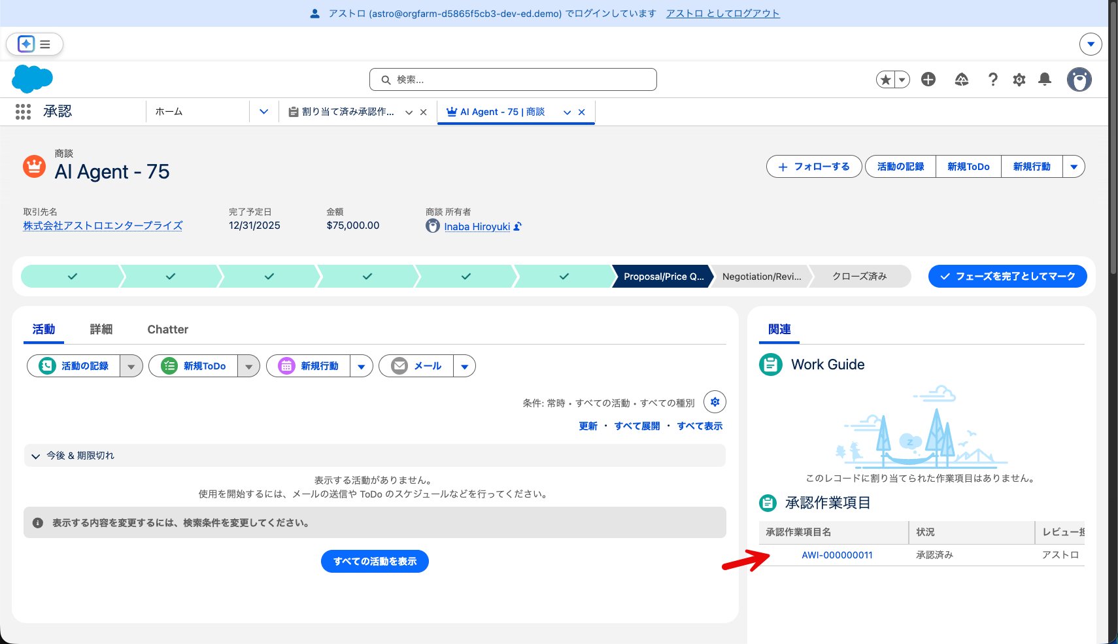
Task: Expand the top-right circular dropdown arrow
Action: 1091,44
